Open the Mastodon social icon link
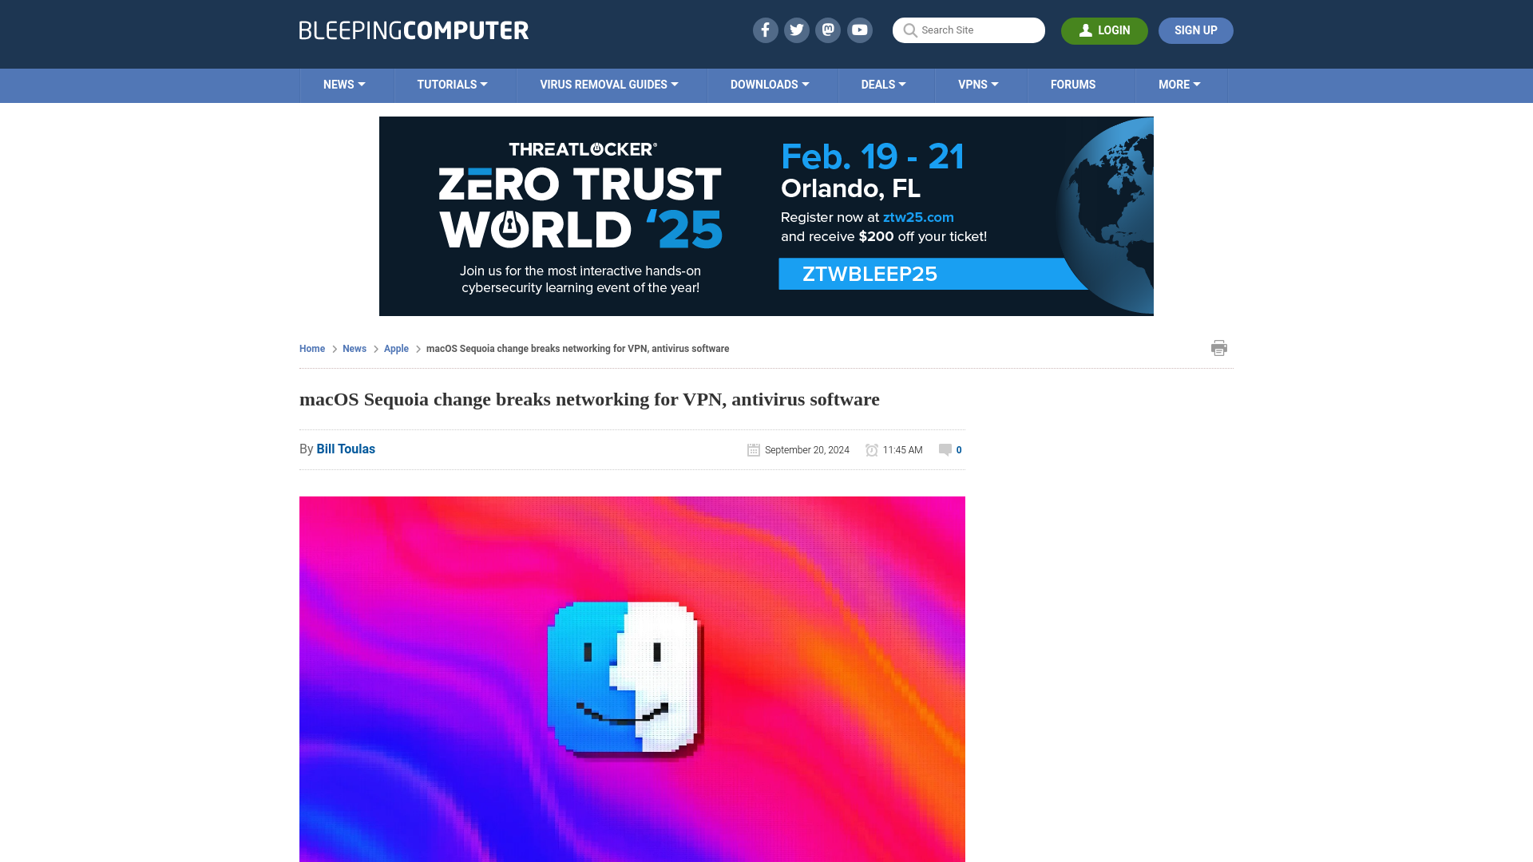Screen dimensions: 1533x862 [829, 30]
